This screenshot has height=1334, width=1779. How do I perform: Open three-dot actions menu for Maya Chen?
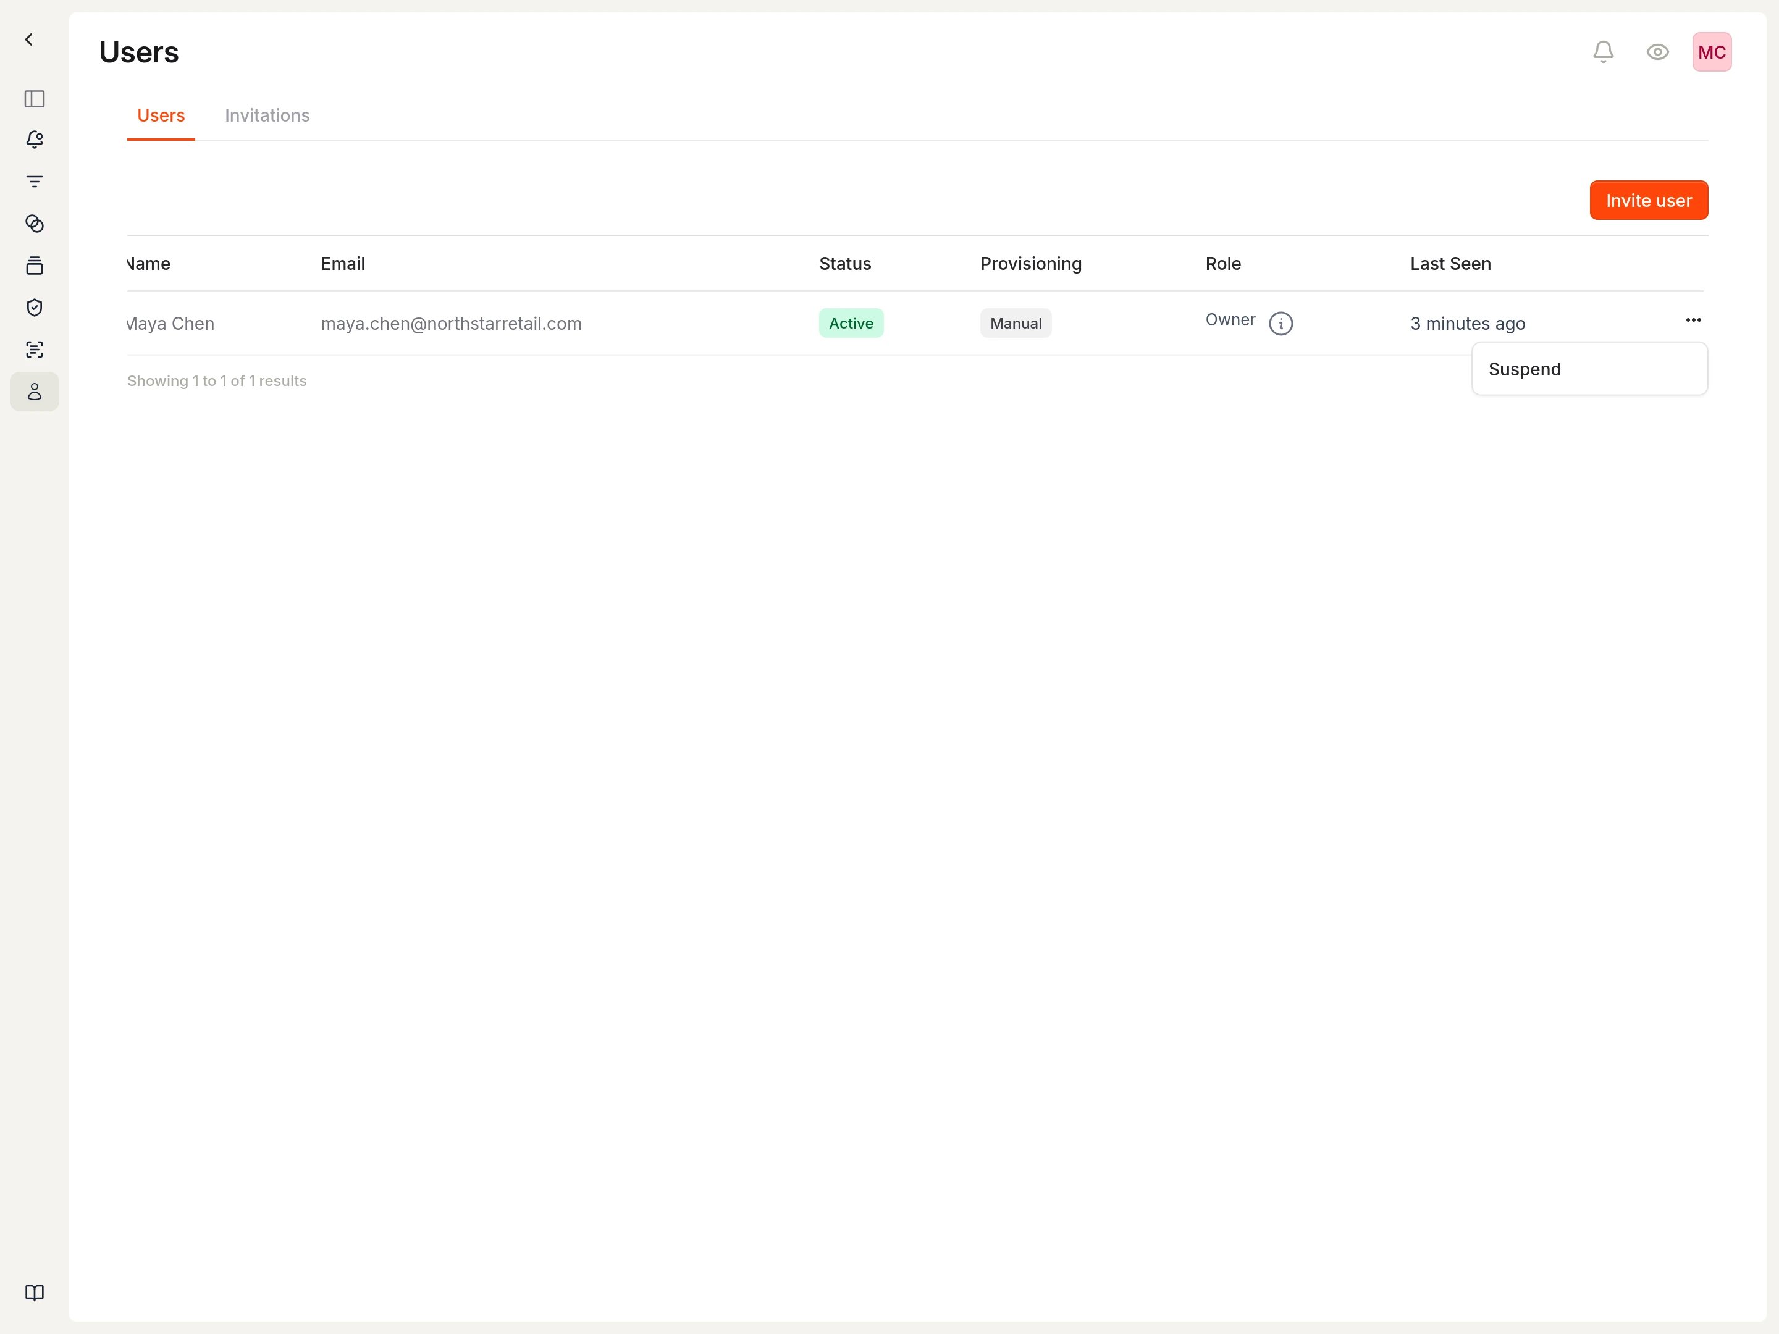pyautogui.click(x=1693, y=320)
